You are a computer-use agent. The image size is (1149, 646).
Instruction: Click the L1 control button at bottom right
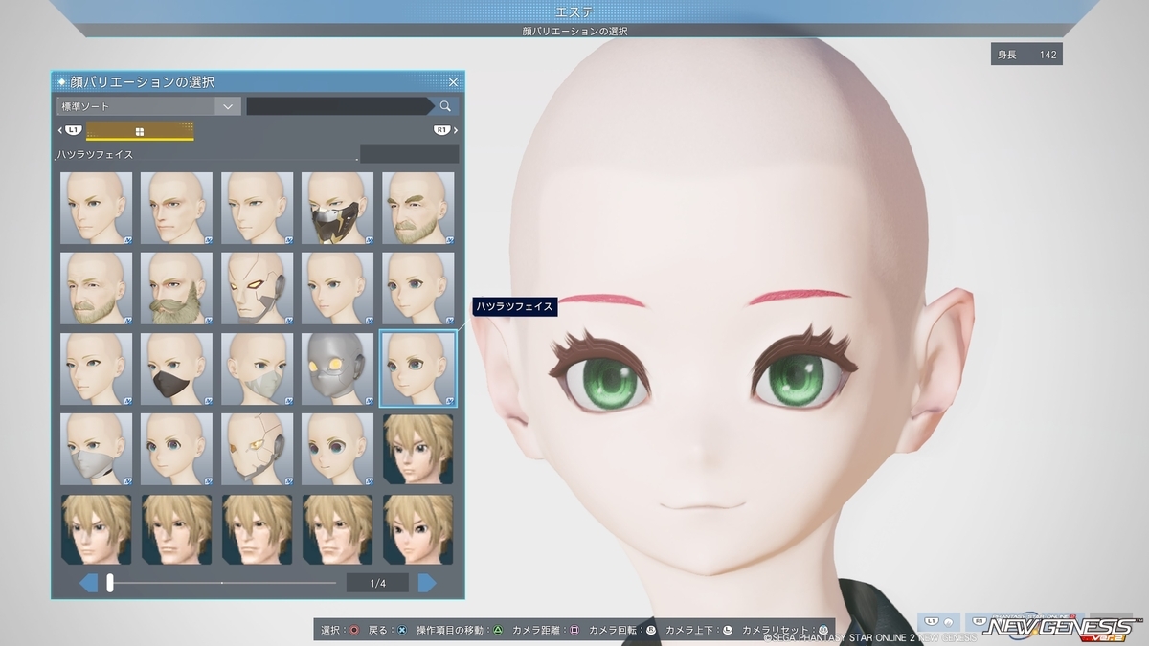[937, 622]
